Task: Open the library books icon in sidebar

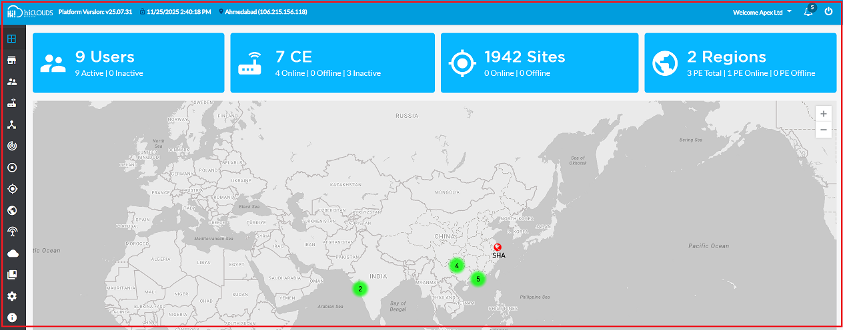Action: point(12,275)
